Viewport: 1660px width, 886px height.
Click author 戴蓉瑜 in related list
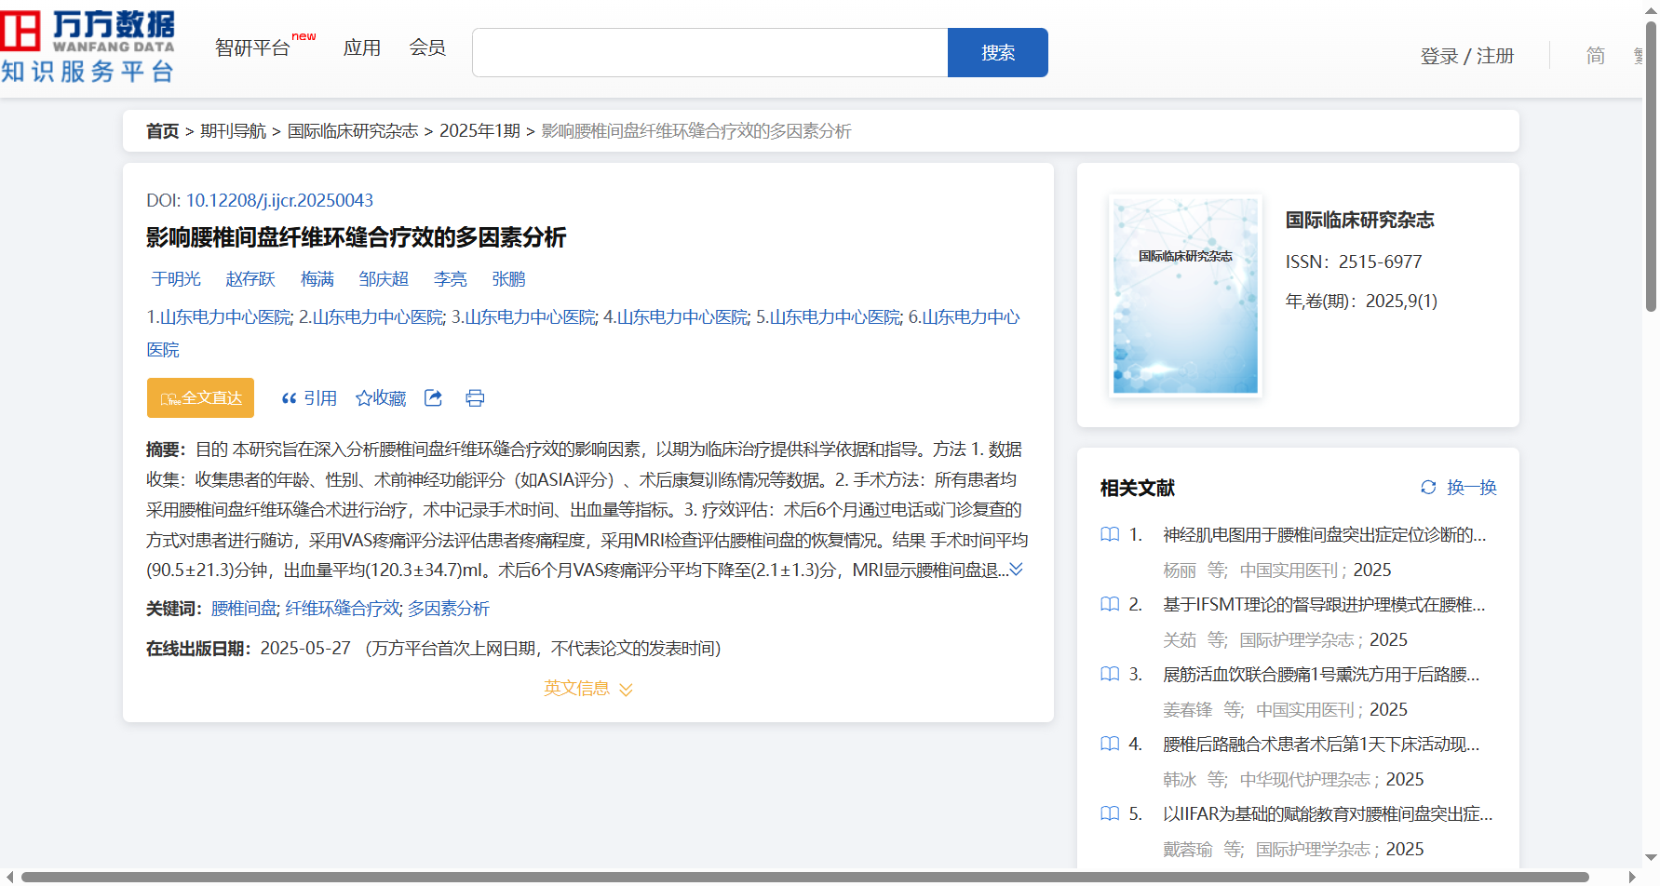(1188, 849)
